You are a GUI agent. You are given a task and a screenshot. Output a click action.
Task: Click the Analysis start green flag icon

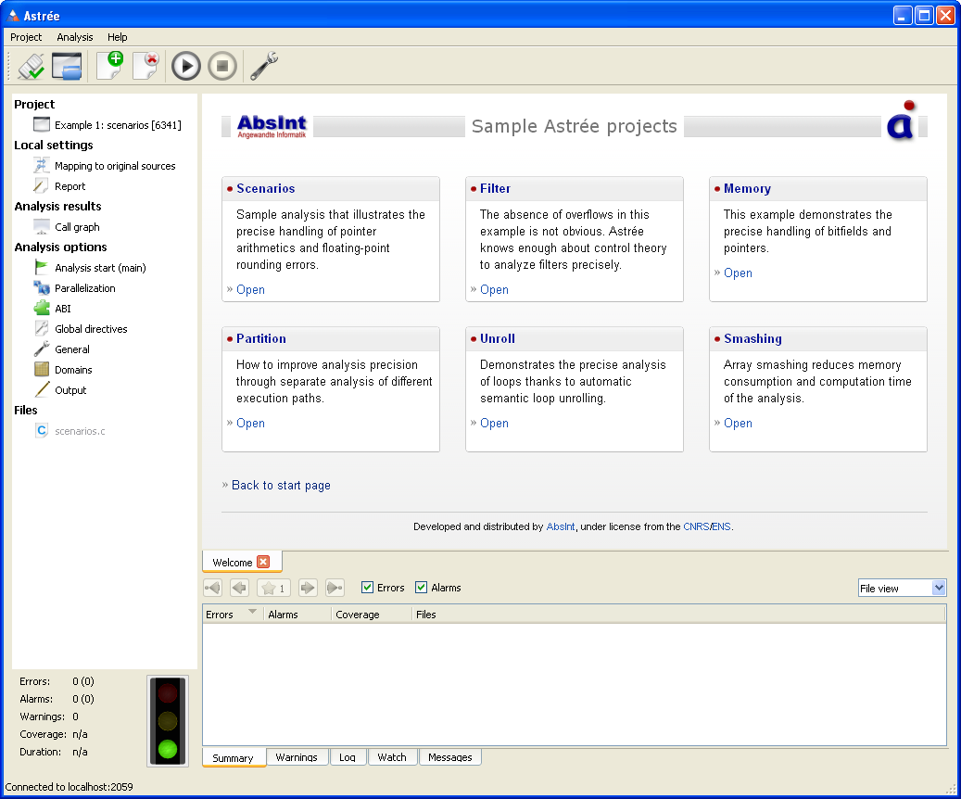pyautogui.click(x=42, y=267)
